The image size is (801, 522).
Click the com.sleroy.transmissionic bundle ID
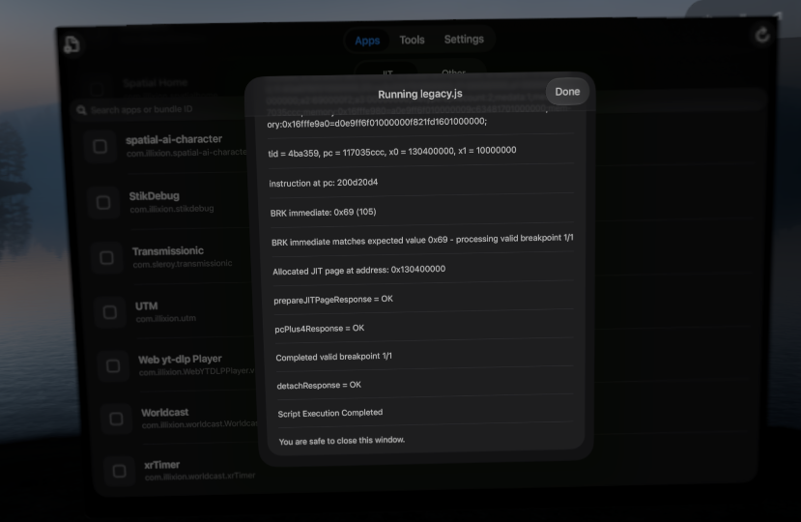183,264
